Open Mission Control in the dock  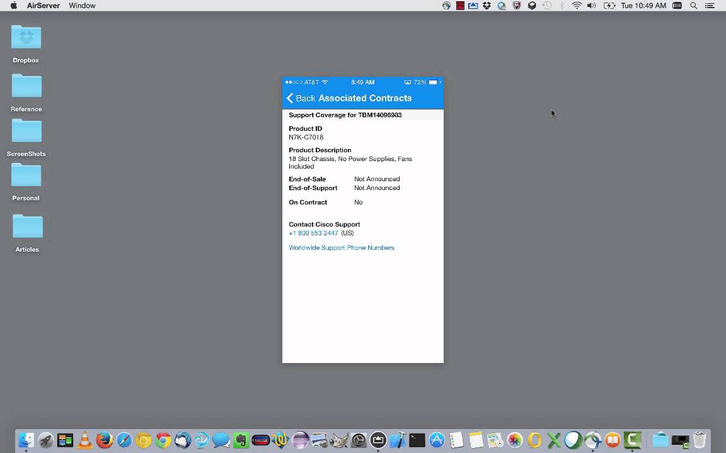(x=66, y=440)
